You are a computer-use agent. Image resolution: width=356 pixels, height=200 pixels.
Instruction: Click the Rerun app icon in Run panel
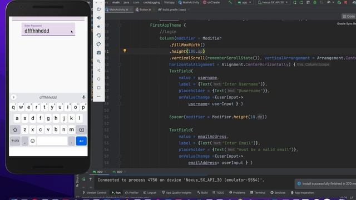[83, 179]
